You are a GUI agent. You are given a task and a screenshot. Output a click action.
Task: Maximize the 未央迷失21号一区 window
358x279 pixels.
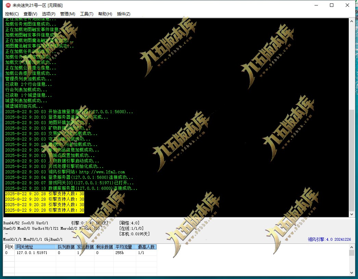332,5
